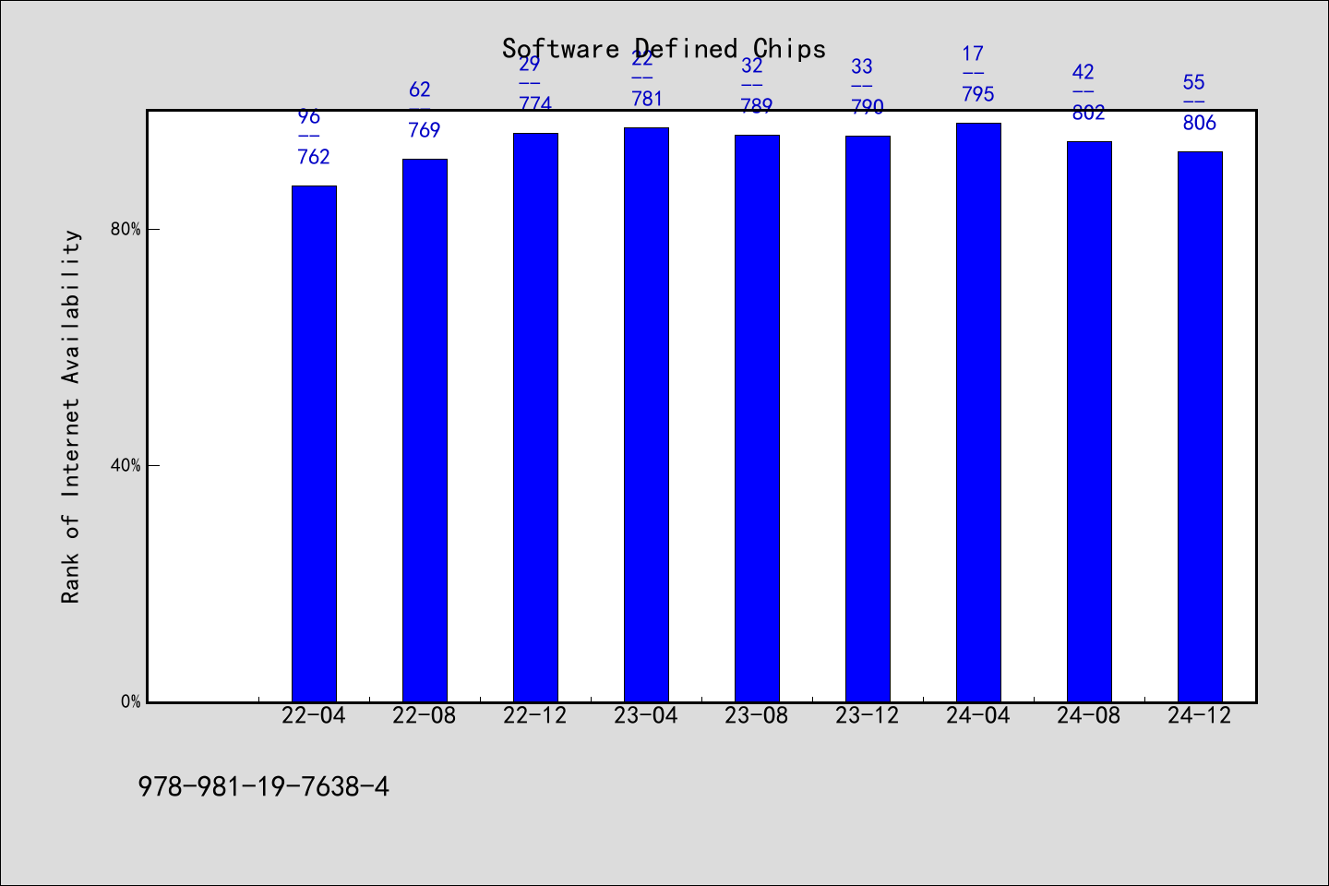Select the 24-08 bar
1329x886 pixels.
(x=1089, y=422)
